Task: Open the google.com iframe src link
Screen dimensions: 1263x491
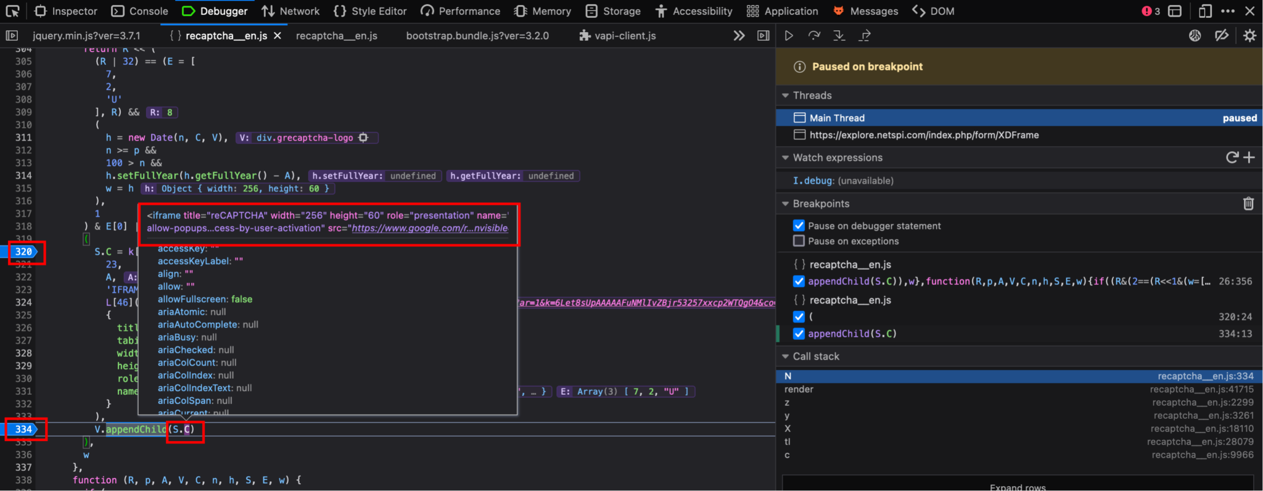Action: click(430, 228)
